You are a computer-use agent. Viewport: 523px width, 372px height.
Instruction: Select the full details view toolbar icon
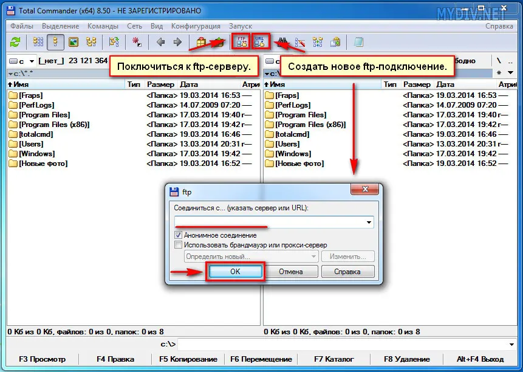55,42
